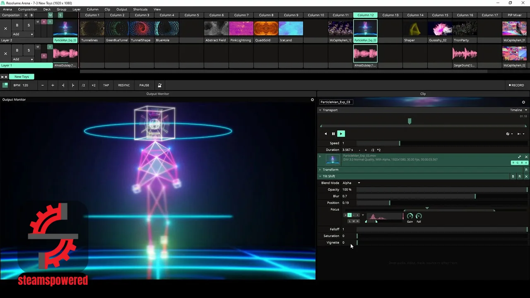Screen dimensions: 530x298
Task: Increase BPM with plus button
Action: 53,85
